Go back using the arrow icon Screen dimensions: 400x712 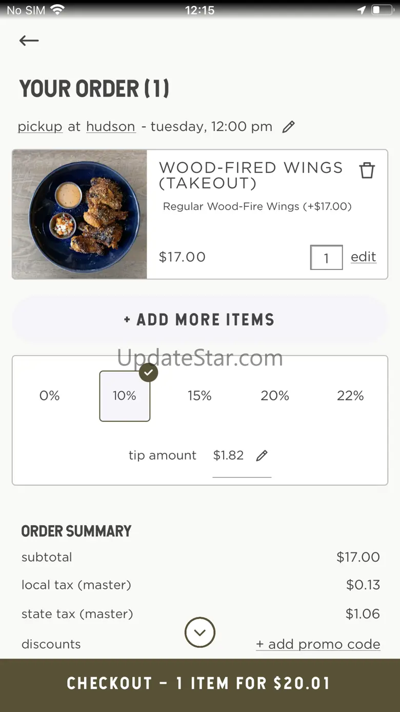tap(29, 41)
